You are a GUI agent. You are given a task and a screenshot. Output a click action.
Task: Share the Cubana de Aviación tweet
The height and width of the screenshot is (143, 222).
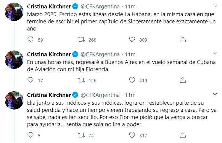(x=183, y=80)
